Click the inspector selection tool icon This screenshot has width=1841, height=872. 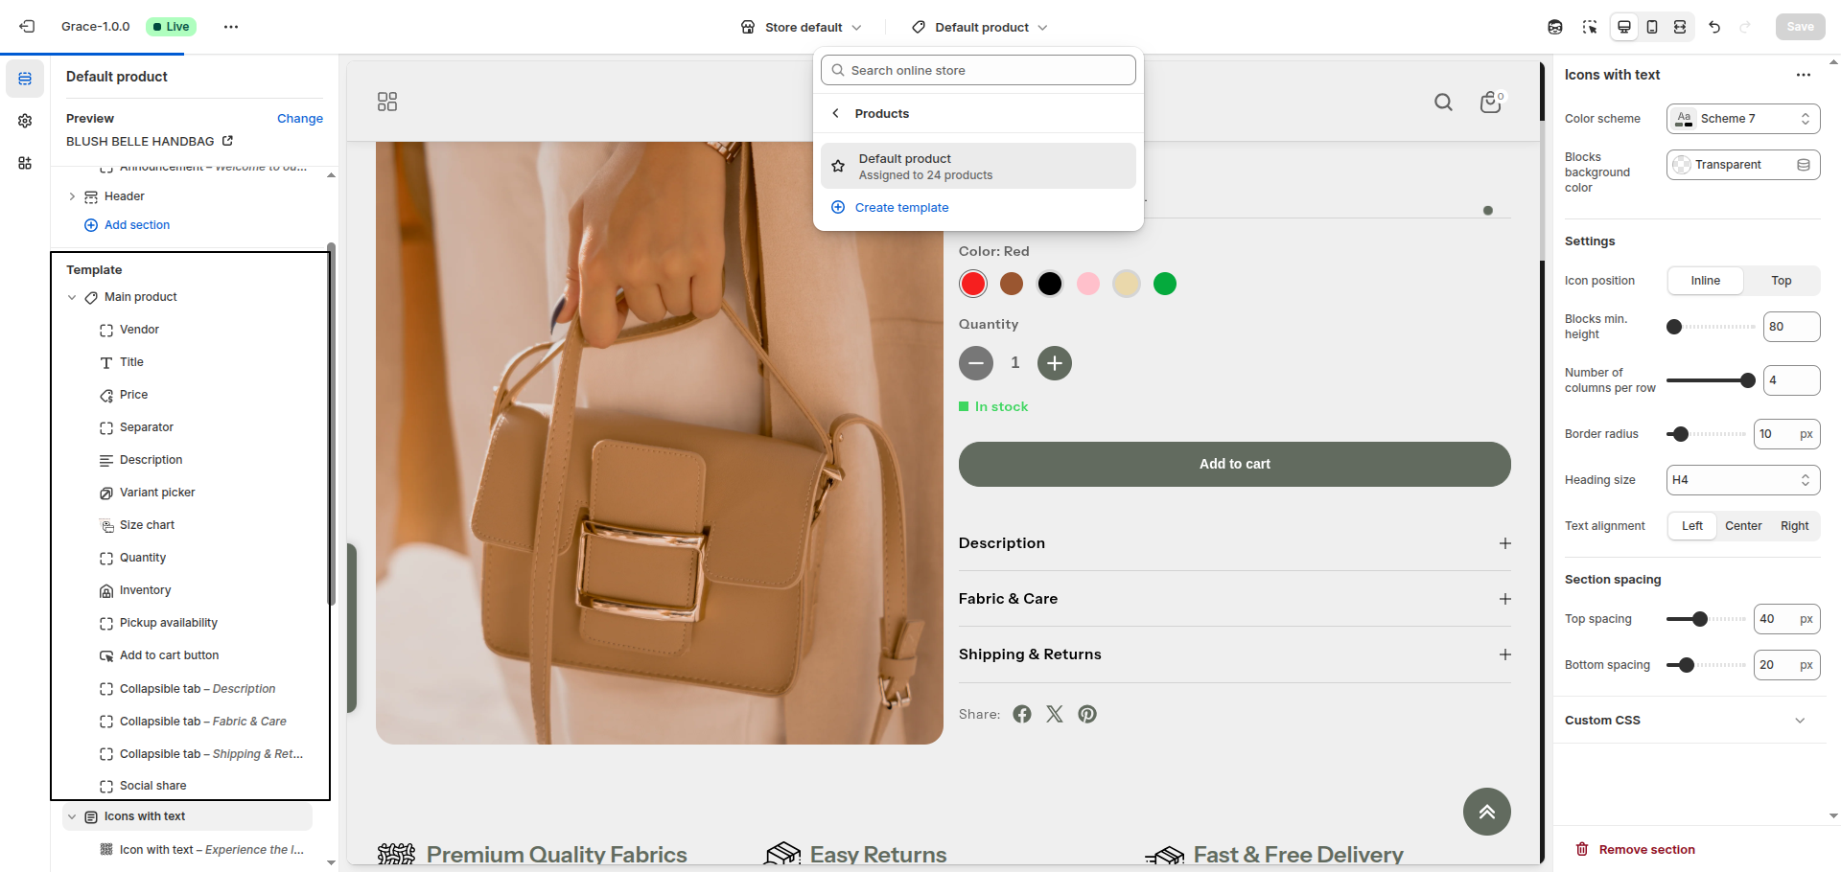click(x=1590, y=27)
